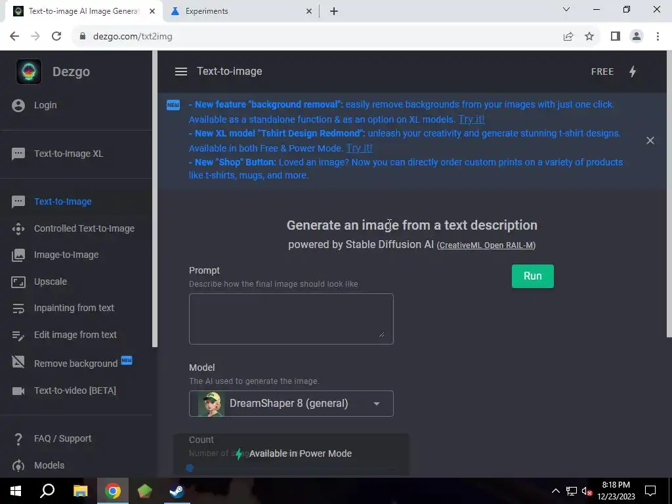Open Chrome profile avatar
The width and height of the screenshot is (672, 504).
[x=637, y=37]
